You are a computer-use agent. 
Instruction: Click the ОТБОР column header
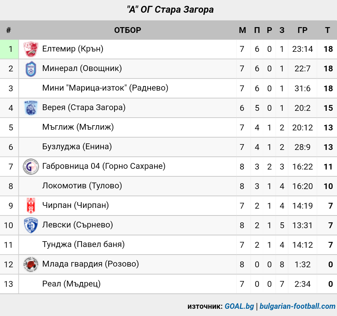128,30
